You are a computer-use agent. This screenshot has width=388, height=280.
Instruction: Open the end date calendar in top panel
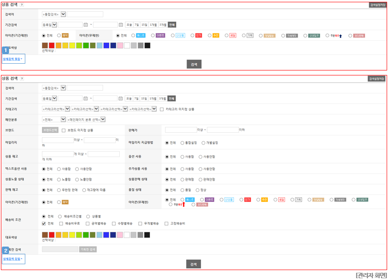coord(121,25)
